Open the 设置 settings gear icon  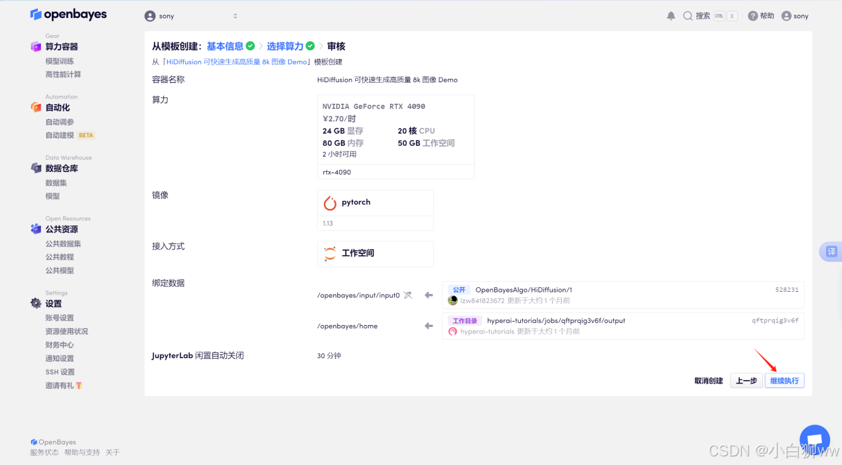(x=36, y=303)
